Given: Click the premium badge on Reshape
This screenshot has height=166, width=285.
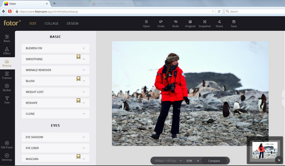Looking at the screenshot, I should (x=78, y=101).
